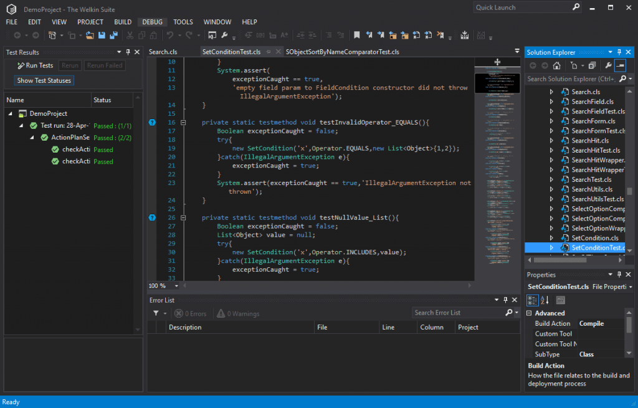638x408 pixels.
Task: Close the Error List panel
Action: (x=514, y=300)
